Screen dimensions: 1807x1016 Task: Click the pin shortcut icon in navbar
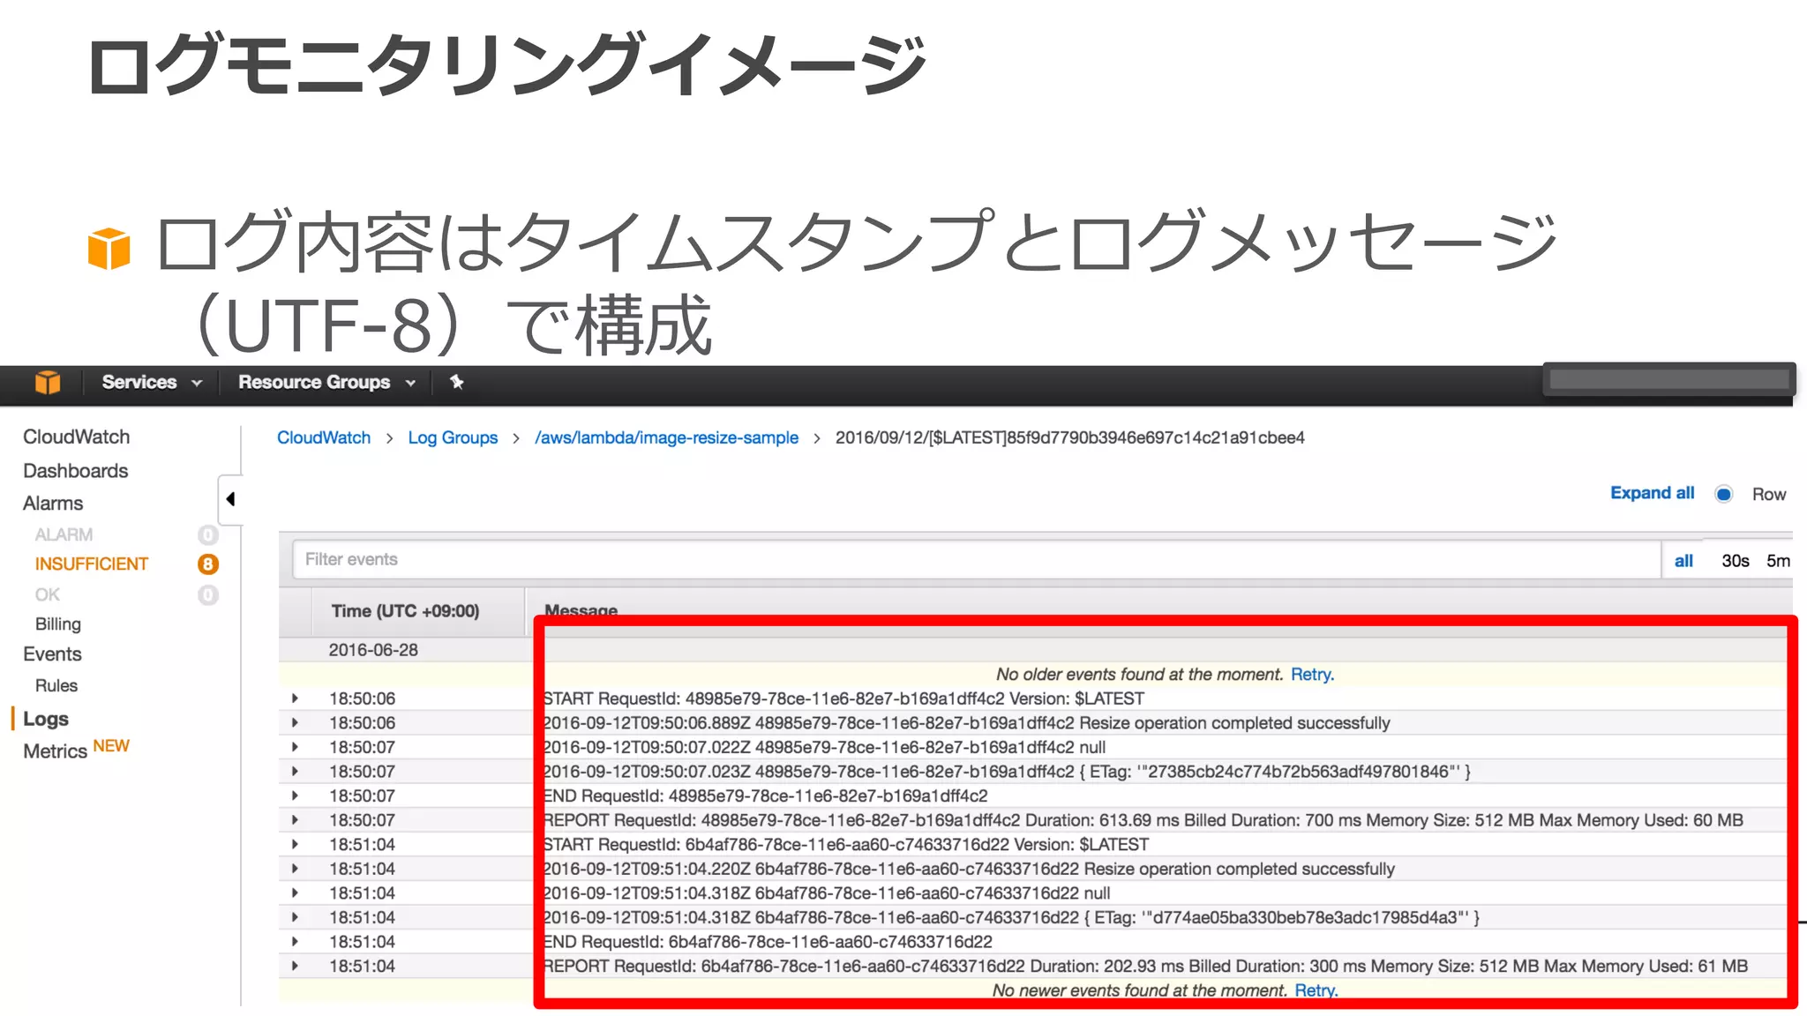(x=456, y=382)
